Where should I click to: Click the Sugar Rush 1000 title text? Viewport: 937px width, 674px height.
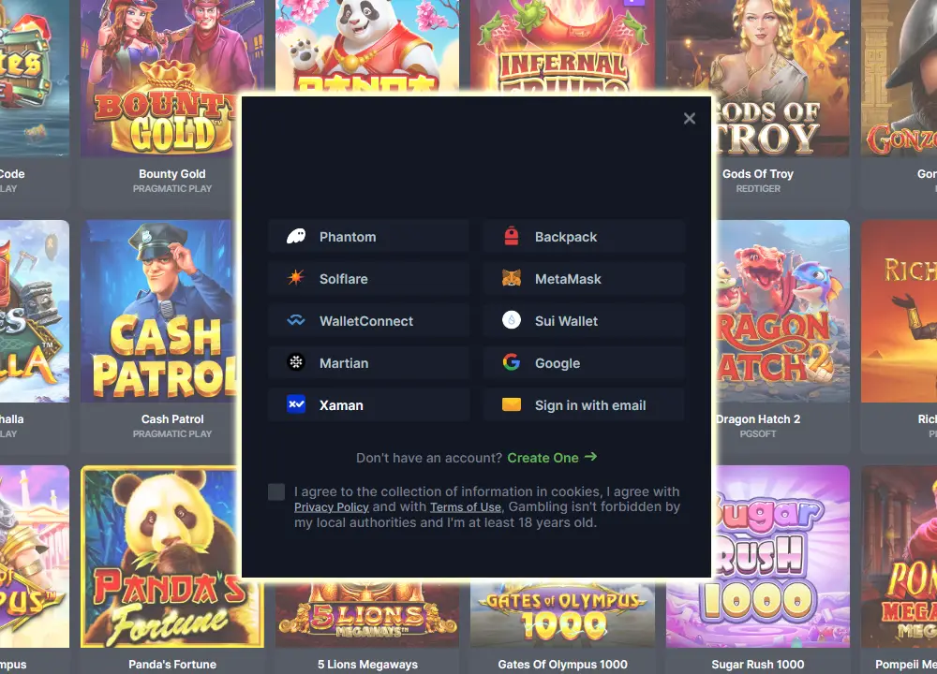point(758,665)
